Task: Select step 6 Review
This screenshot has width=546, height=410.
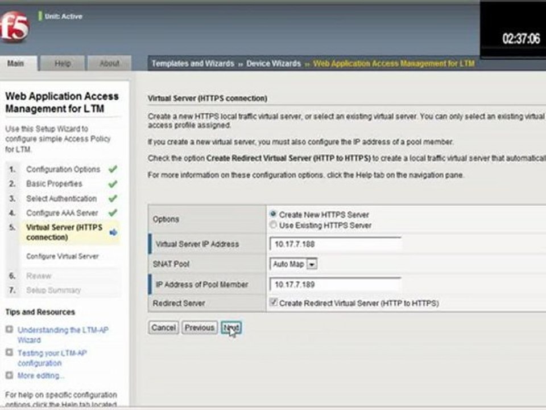Action: (x=39, y=276)
